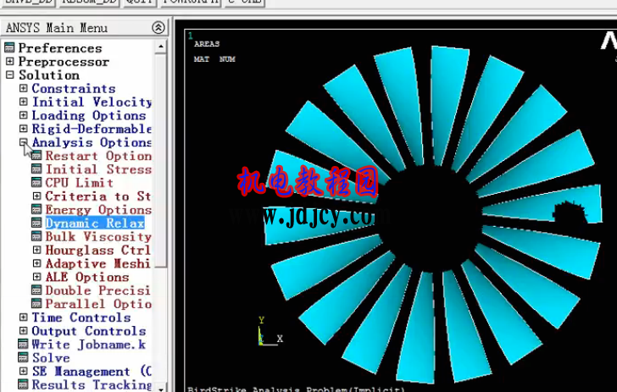Click the Write Jobname.k dialog icon
617x392 pixels.
click(x=23, y=344)
